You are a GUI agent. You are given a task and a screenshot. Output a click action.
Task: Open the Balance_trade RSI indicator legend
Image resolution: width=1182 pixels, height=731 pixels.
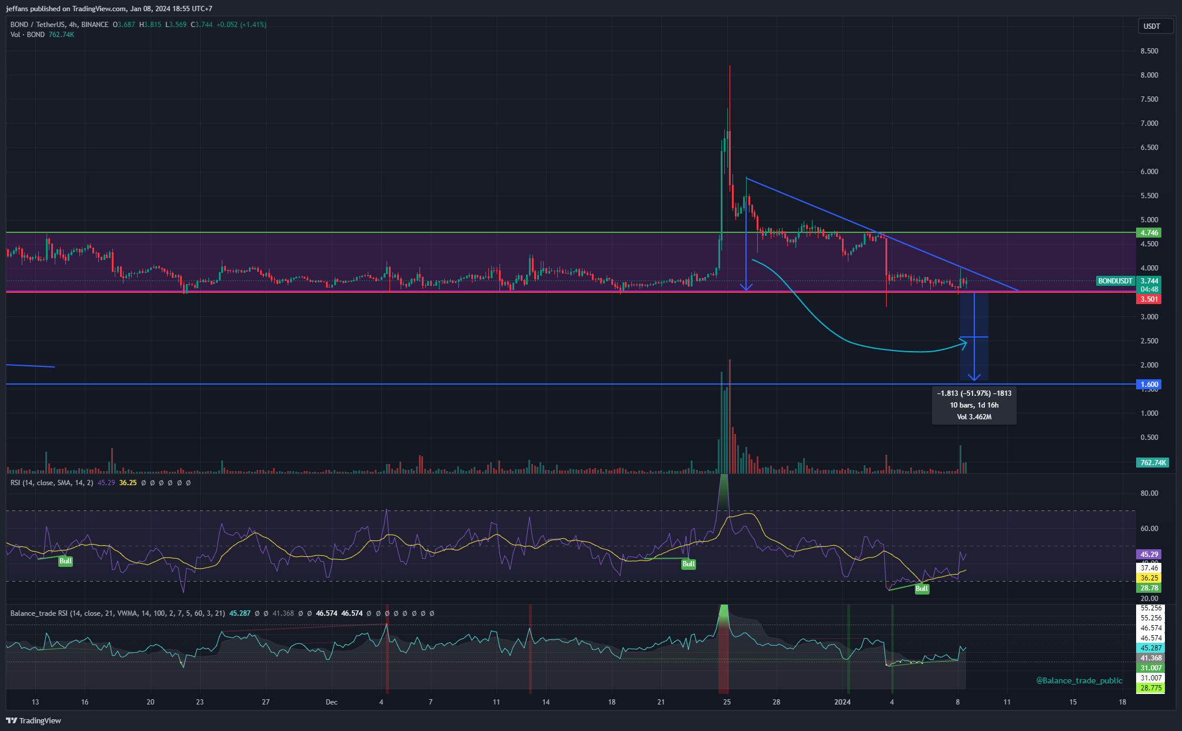point(118,613)
